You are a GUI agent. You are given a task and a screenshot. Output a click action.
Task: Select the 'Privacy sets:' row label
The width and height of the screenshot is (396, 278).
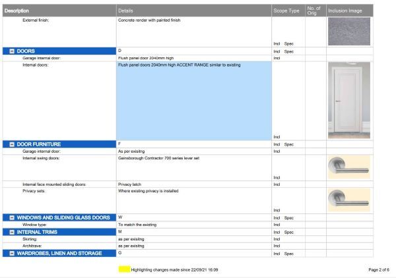pos(34,191)
